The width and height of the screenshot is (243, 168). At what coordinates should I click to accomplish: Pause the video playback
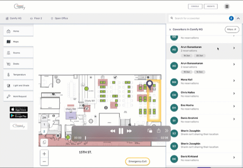pyautogui.click(x=121, y=131)
